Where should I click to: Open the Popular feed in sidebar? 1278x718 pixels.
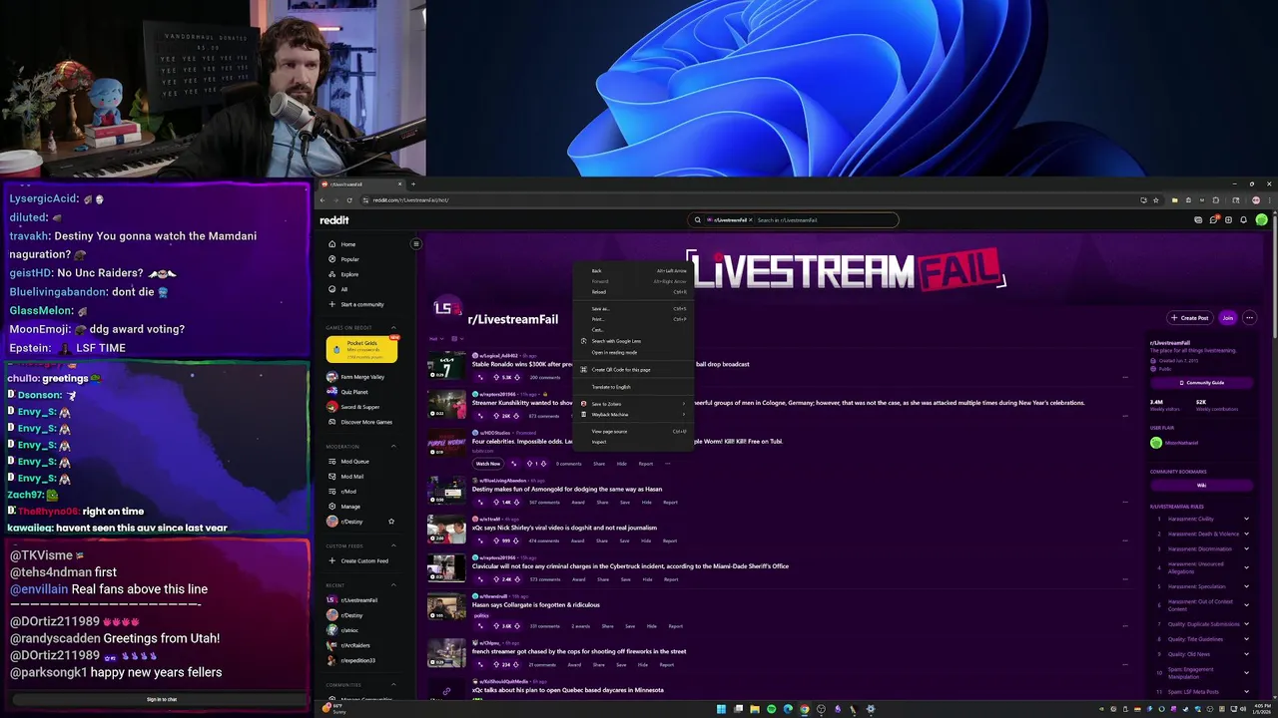click(x=359, y=259)
